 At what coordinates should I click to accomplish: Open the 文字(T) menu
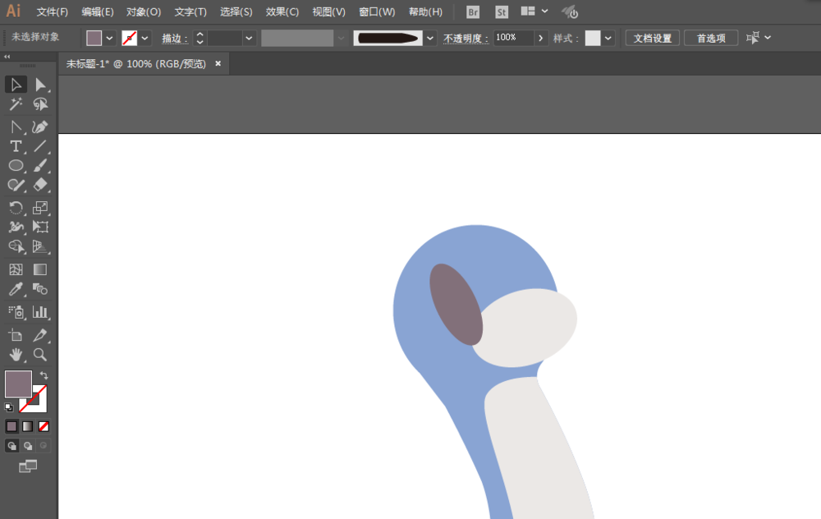click(x=190, y=11)
